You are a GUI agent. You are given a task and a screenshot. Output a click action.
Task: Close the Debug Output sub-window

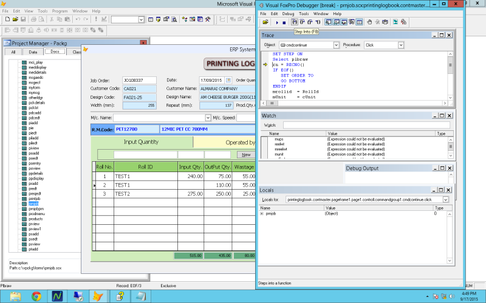click(450, 168)
